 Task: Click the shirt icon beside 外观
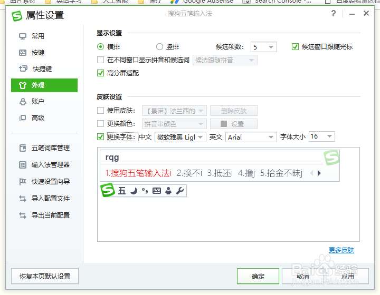[x=23, y=85]
